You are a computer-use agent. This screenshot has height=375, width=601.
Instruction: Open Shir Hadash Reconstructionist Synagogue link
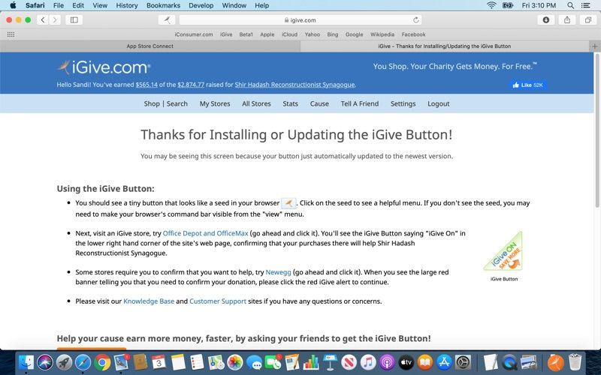(x=294, y=85)
